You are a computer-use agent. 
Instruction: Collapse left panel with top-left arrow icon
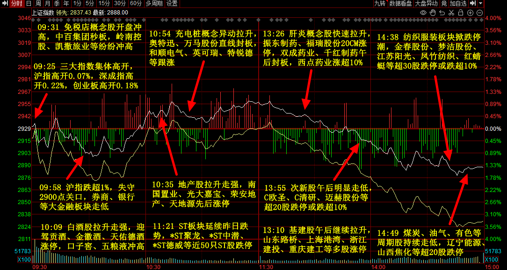pos(4,3)
